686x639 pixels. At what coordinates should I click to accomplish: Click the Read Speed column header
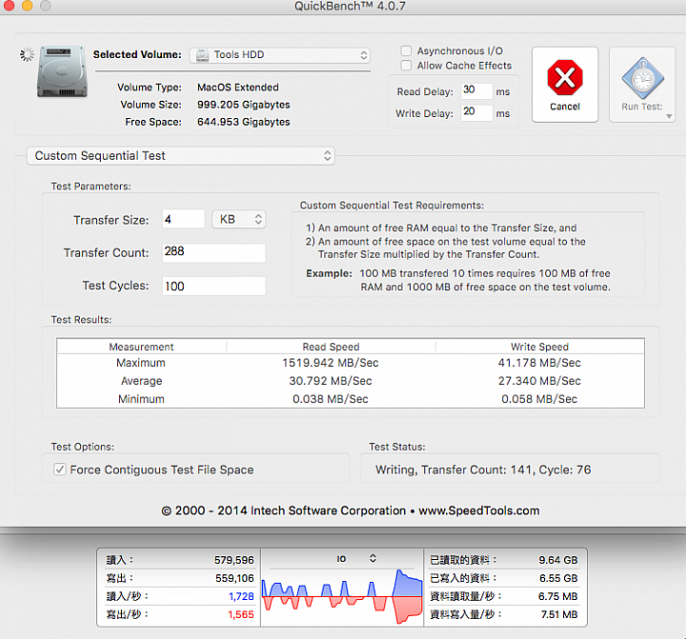[x=331, y=347]
